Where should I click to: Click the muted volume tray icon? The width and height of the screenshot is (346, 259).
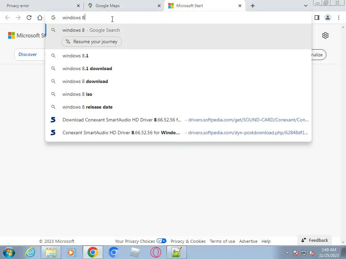312,253
